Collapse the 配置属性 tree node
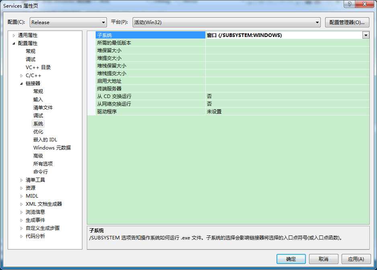 tap(14, 43)
